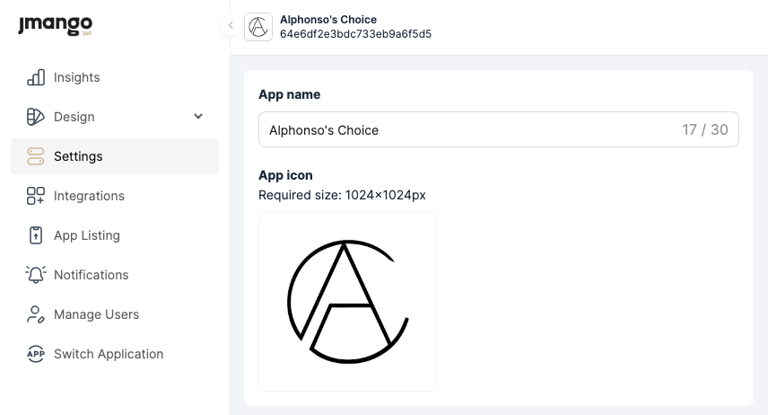The image size is (768, 415).
Task: Select Manage Users in the sidebar
Action: pyautogui.click(x=96, y=314)
